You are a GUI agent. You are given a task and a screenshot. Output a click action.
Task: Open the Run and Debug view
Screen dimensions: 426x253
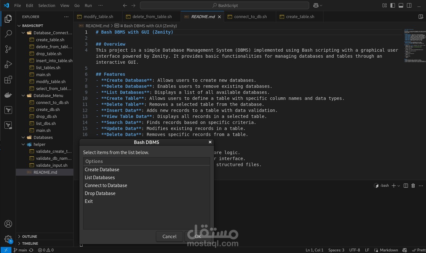pos(8,64)
